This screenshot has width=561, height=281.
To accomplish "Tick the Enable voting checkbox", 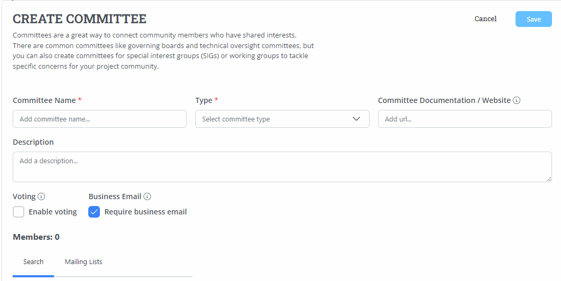I will click(19, 212).
